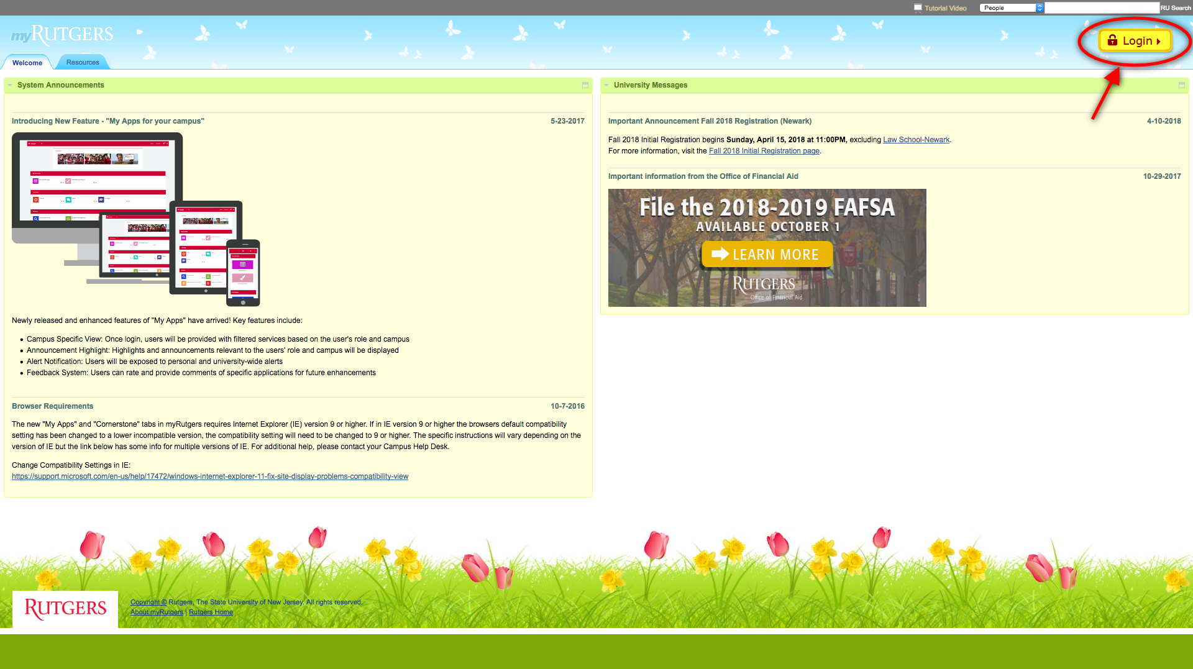Click the Tutorial Video presentation screen icon
This screenshot has height=669, width=1193.
pos(918,8)
